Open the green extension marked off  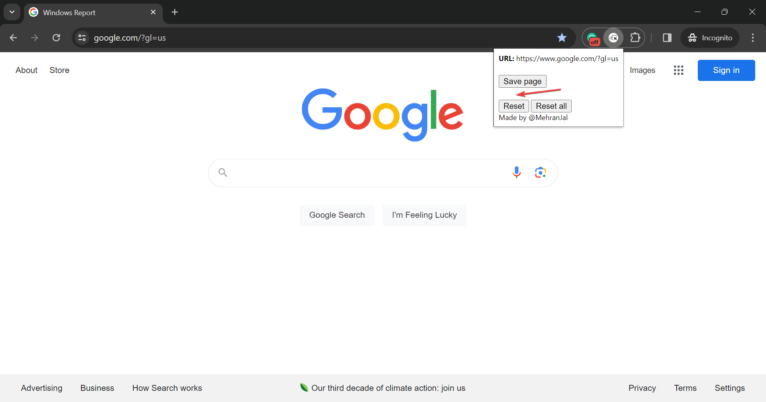tap(593, 38)
